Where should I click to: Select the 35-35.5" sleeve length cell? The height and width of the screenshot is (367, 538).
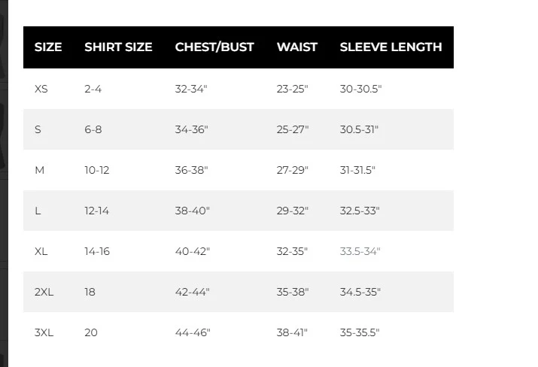tap(360, 332)
